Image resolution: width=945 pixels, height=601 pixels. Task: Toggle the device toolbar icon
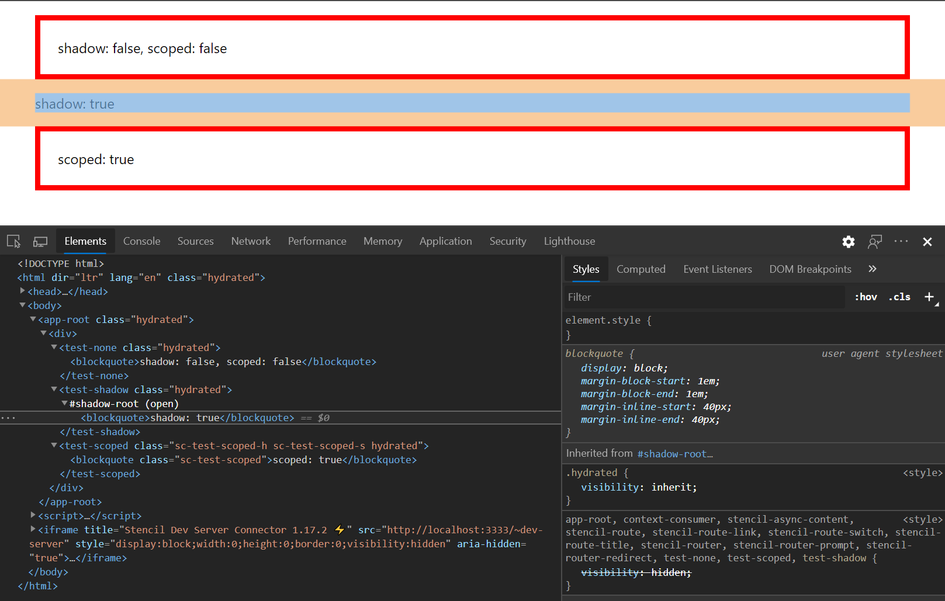(x=40, y=241)
